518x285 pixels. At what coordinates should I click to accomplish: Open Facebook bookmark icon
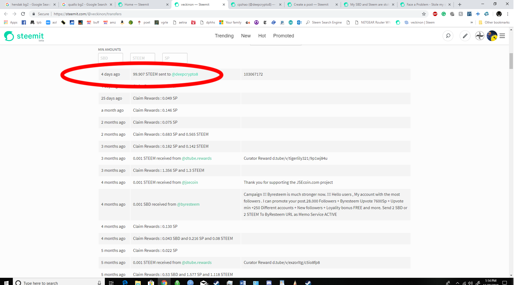24,22
